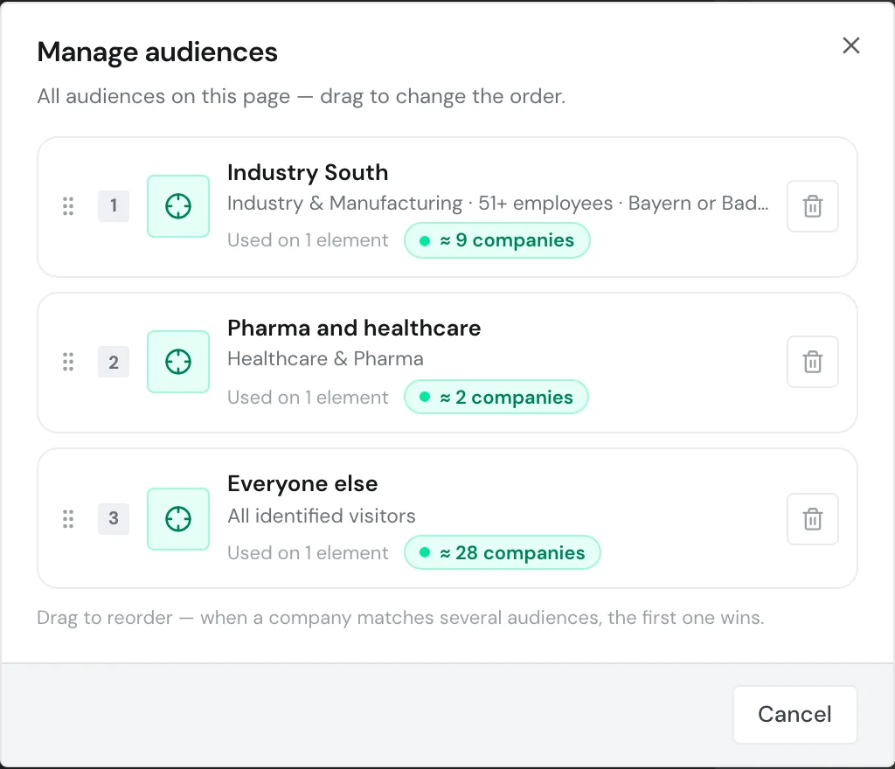The image size is (895, 769).
Task: Click 'Used on 1 element' under Industry South
Action: pyautogui.click(x=308, y=240)
